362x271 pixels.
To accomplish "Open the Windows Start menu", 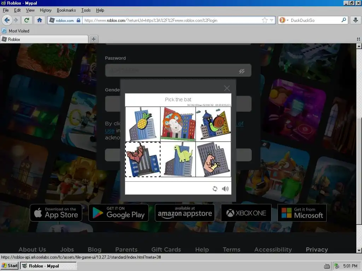I will pos(10,266).
